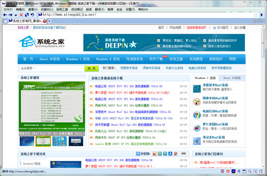
Task: Refresh the page using the blue circular arrows icon
Action: pos(27,15)
